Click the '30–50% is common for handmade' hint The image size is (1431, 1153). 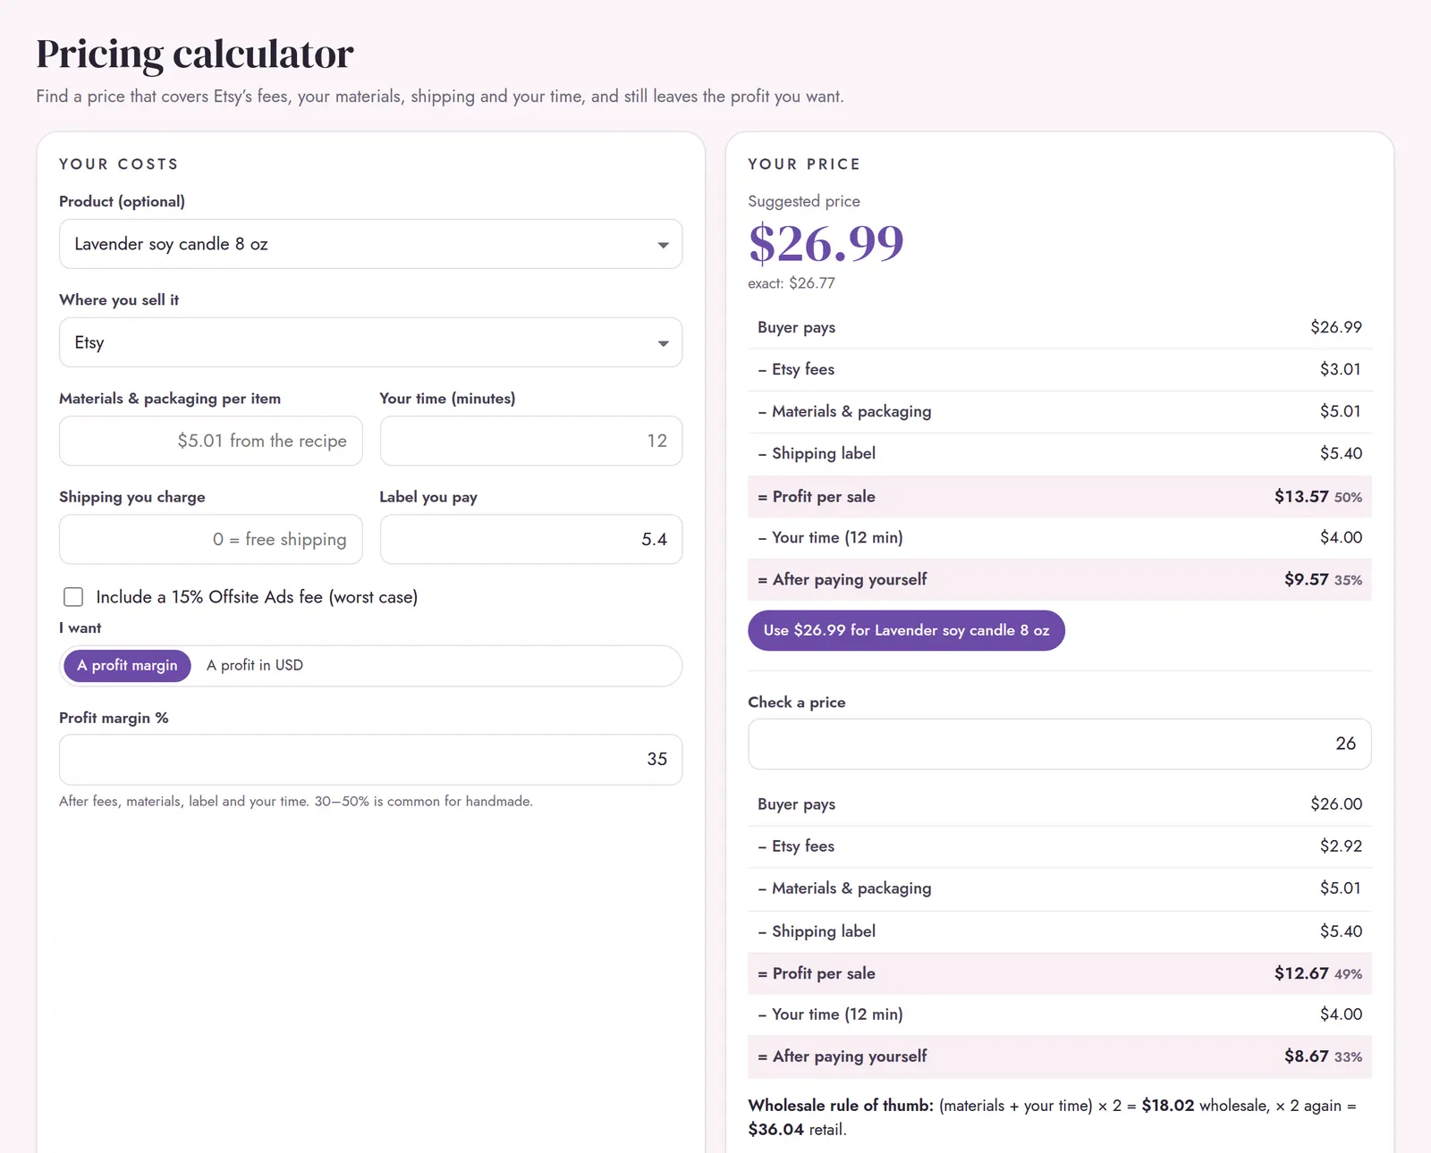click(423, 802)
